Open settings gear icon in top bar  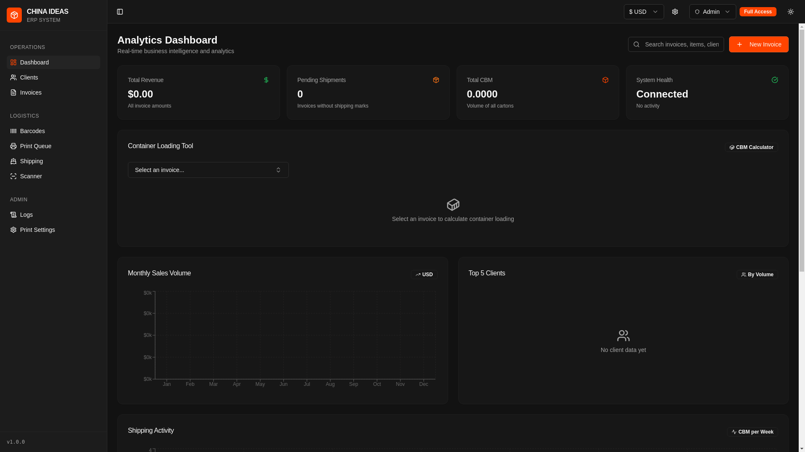tap(675, 12)
